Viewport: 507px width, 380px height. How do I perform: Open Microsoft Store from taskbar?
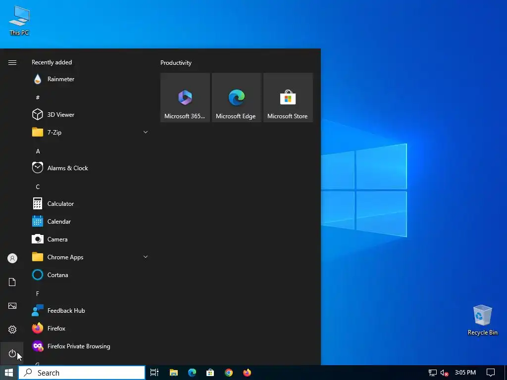pyautogui.click(x=210, y=373)
